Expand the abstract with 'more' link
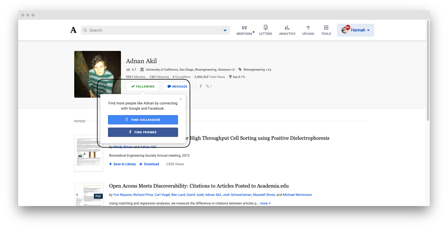This screenshot has height=232, width=448. pos(265,203)
